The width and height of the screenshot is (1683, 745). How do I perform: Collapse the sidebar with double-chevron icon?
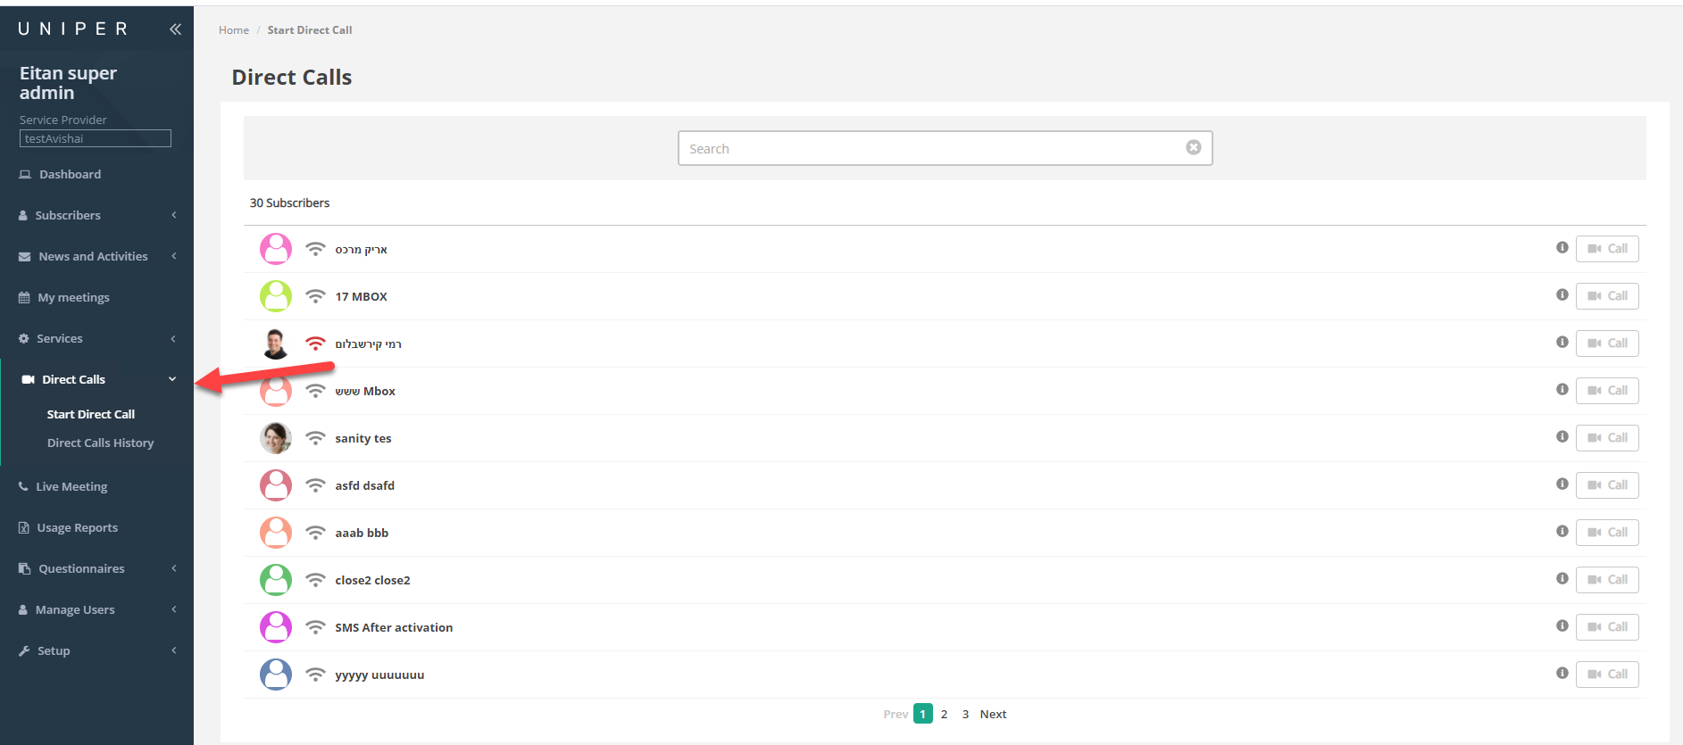(175, 29)
